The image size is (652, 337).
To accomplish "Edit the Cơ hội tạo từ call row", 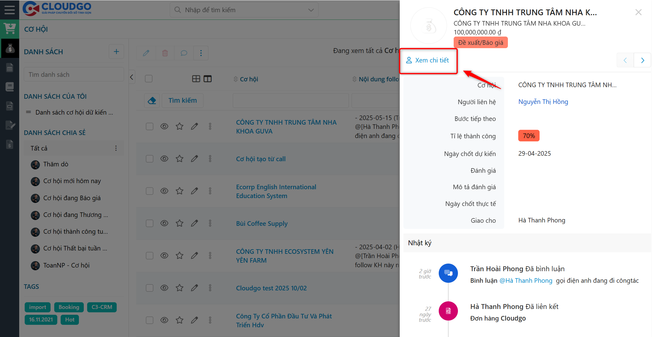I will click(x=194, y=159).
